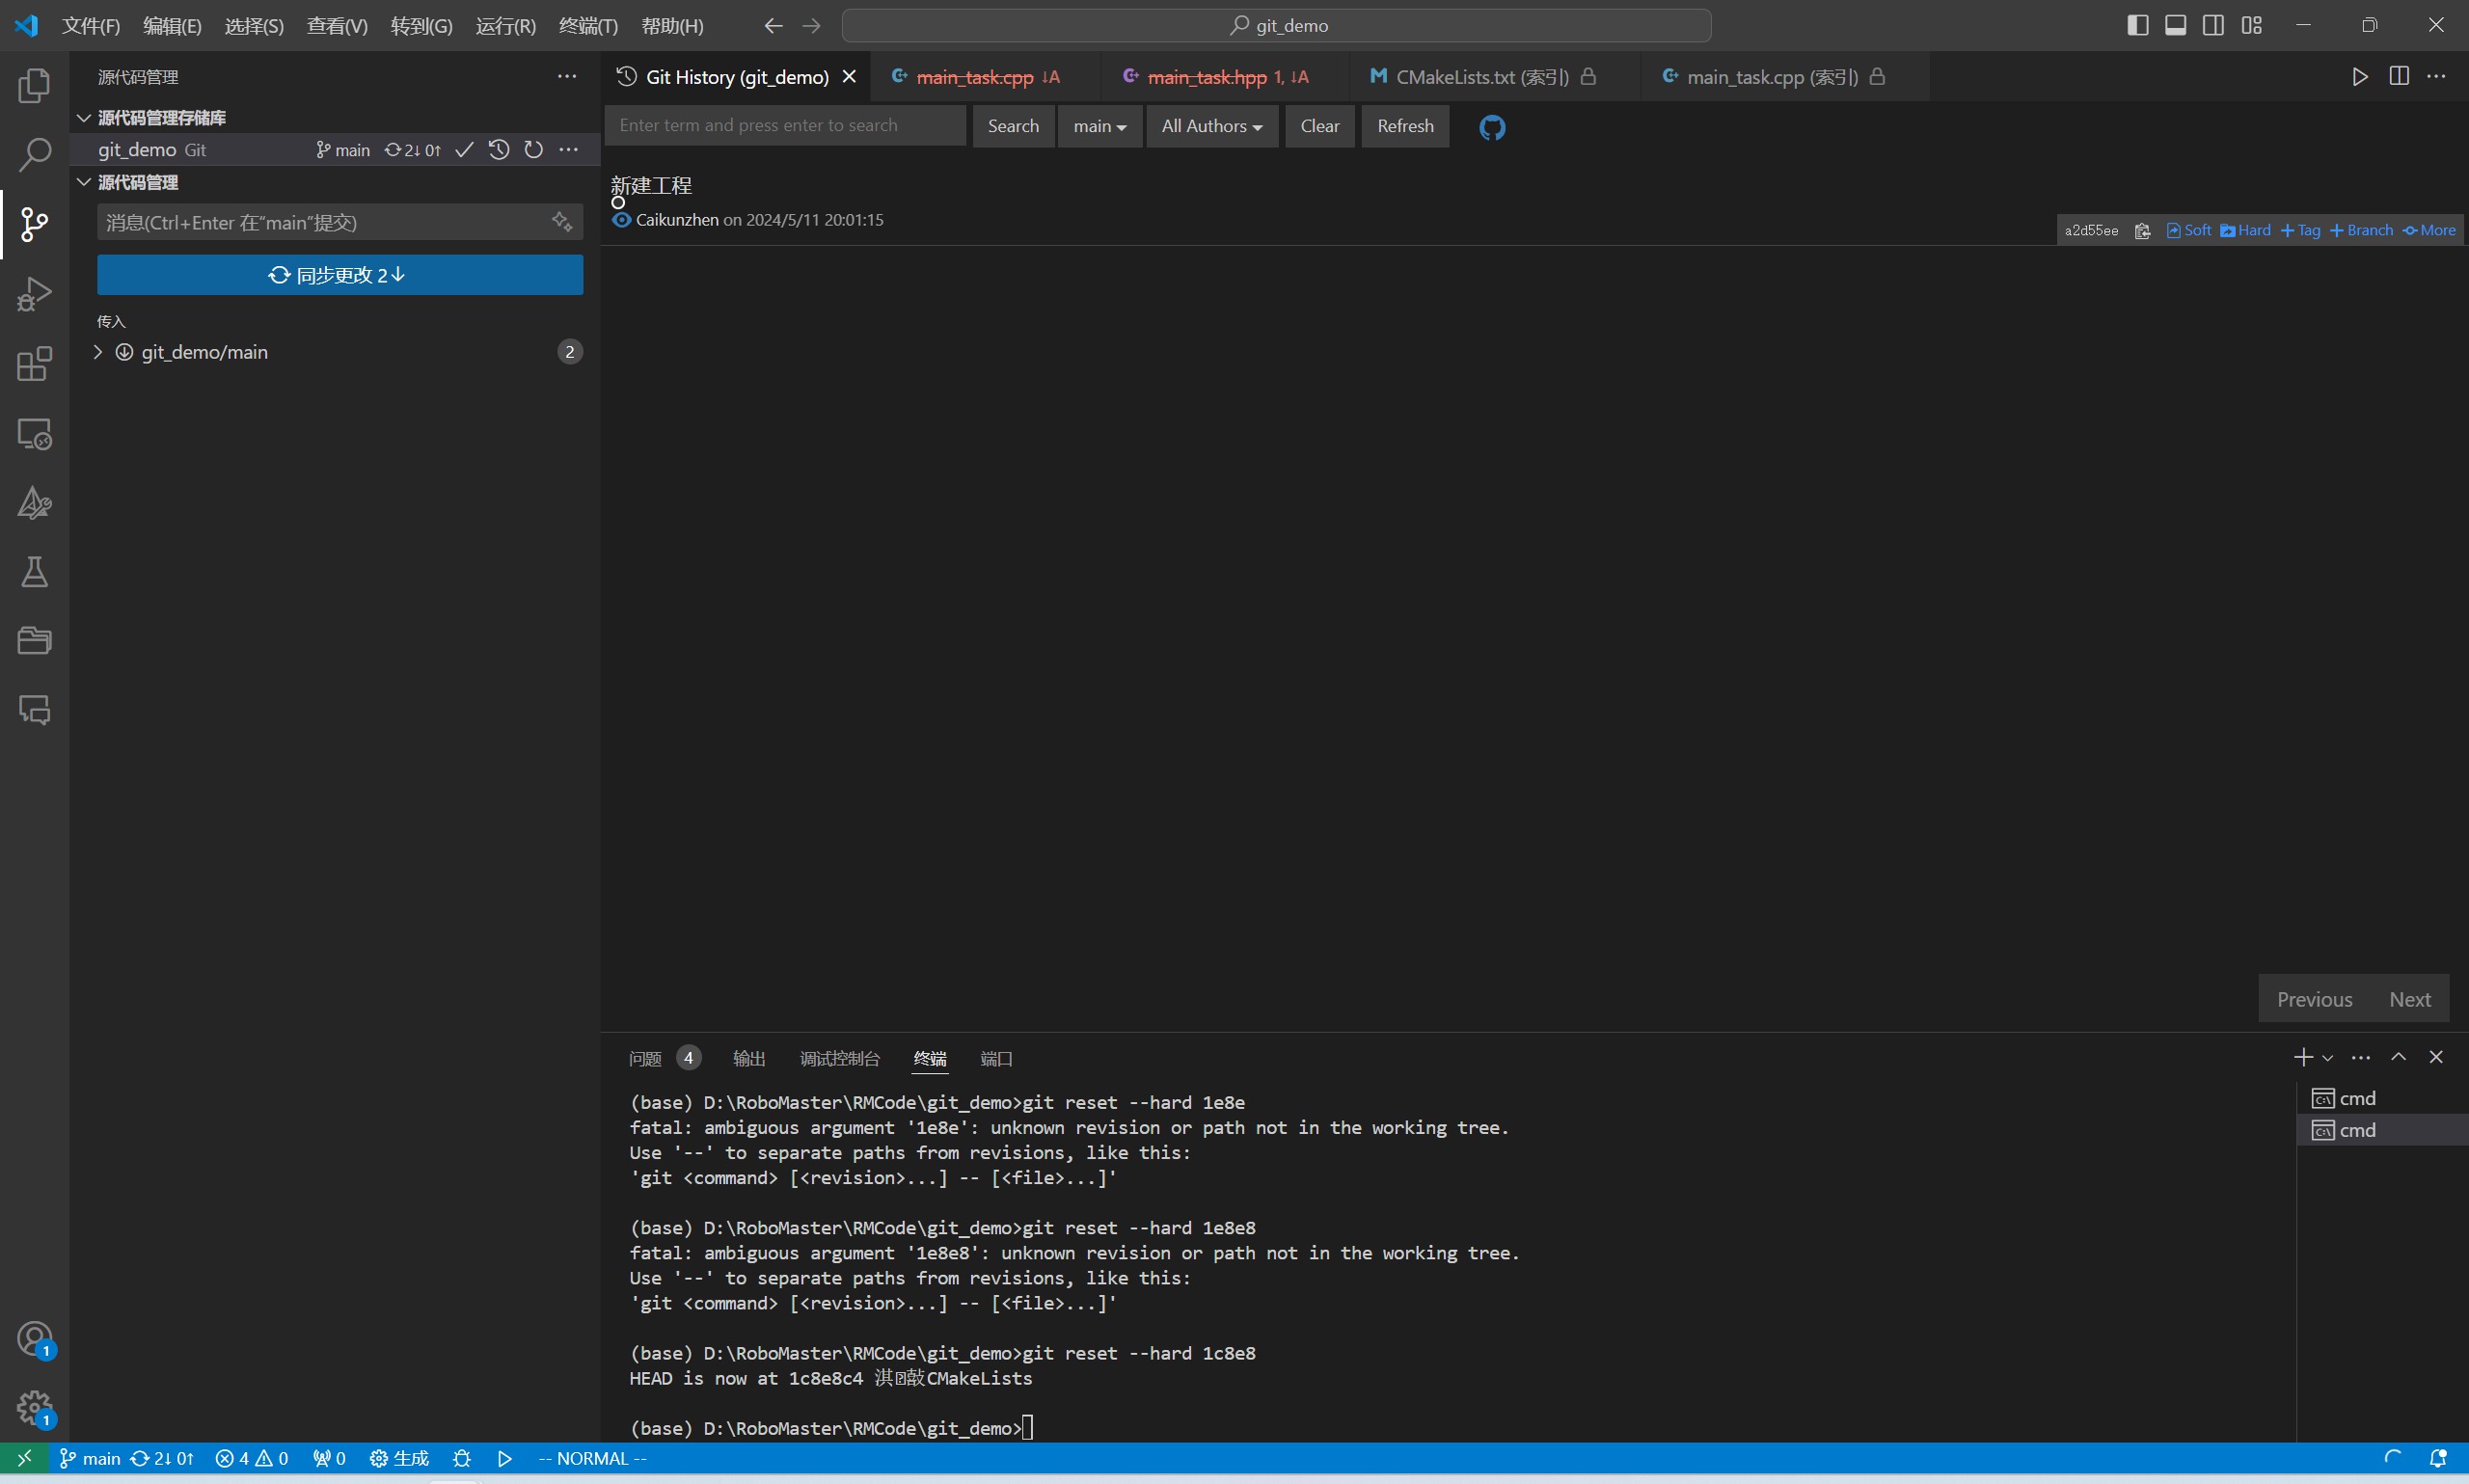
Task: Switch to the main_task.hpp editor tab
Action: [1206, 77]
